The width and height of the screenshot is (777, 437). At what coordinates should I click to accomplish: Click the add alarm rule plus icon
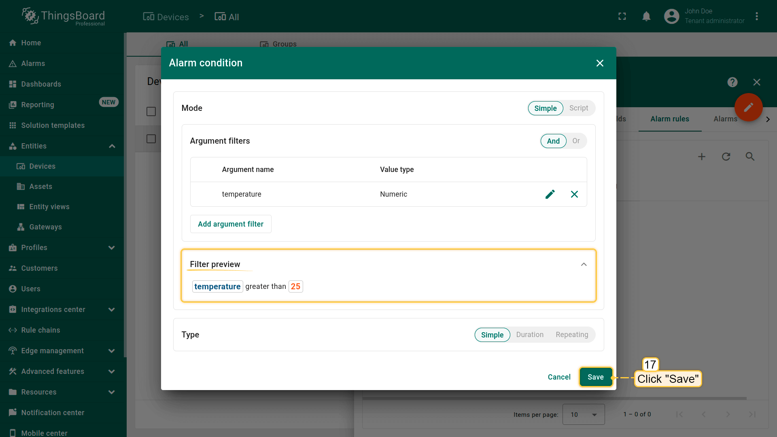[701, 157]
